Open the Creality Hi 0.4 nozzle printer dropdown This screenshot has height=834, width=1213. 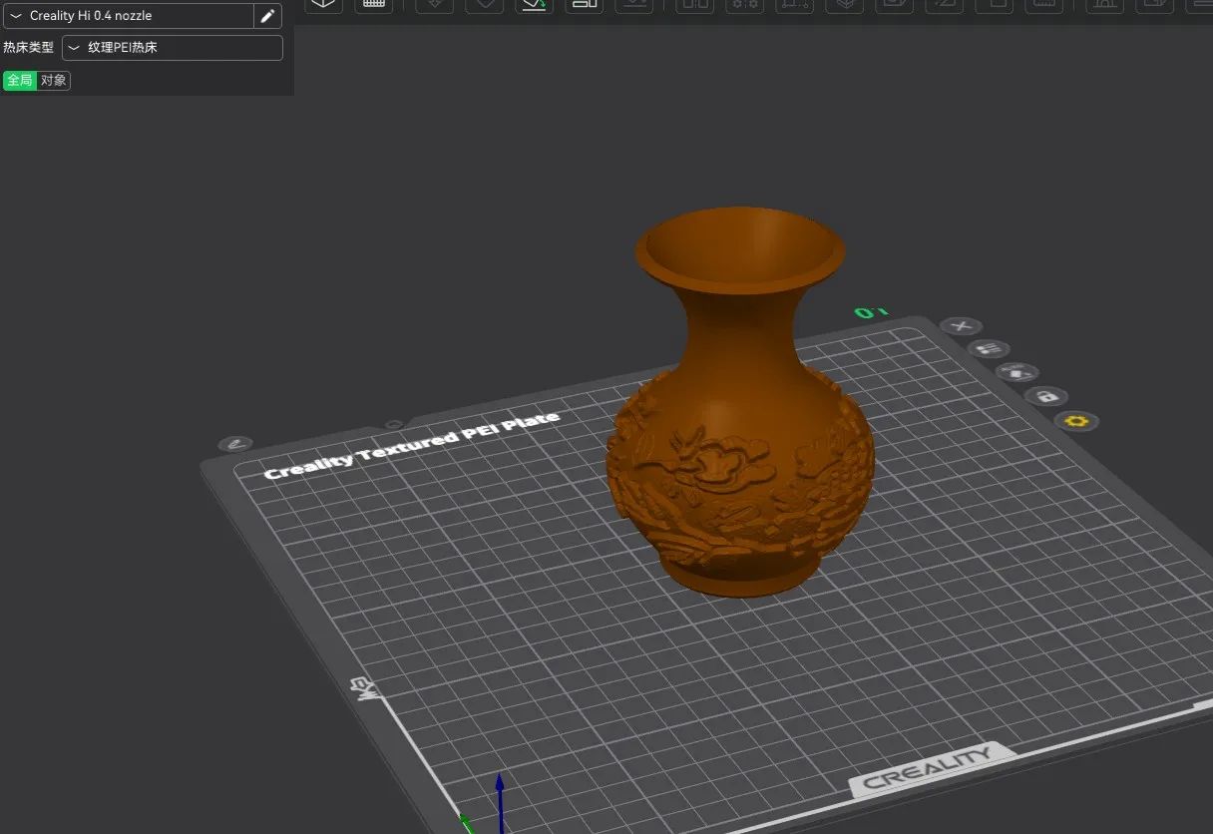128,16
